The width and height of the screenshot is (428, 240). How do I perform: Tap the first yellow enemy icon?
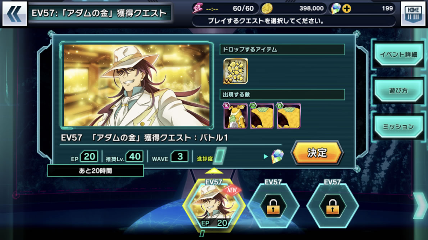click(x=235, y=116)
